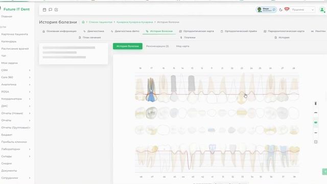Click top tooth-view icon in chart side toolbar
The width and height of the screenshot is (327, 184).
pos(316,103)
